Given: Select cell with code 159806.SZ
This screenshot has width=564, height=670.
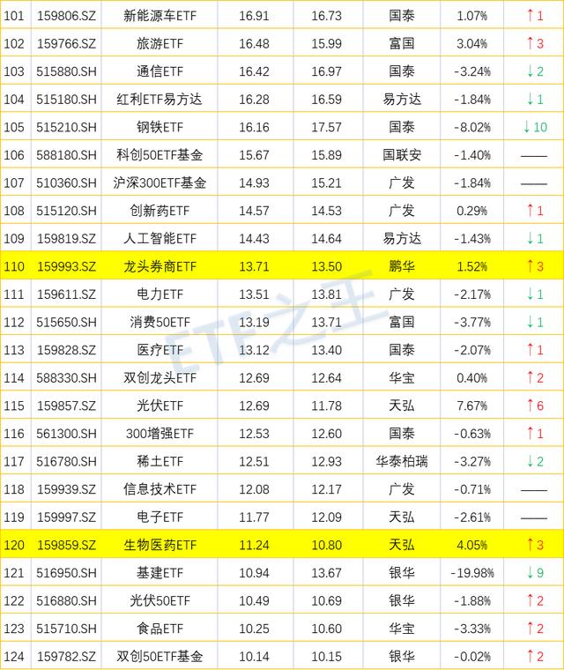Looking at the screenshot, I should [x=66, y=16].
